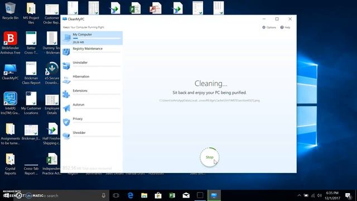
Task: Click the CleanMyPC window title text
Action: pos(76,19)
